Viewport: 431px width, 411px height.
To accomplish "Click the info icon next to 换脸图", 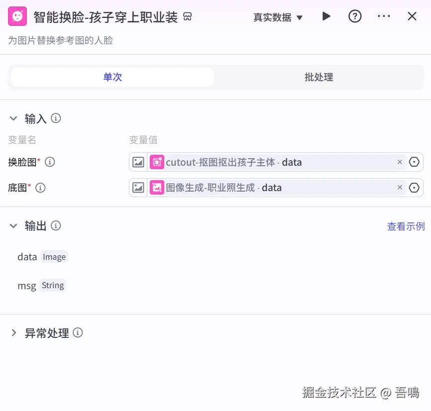I will point(50,162).
